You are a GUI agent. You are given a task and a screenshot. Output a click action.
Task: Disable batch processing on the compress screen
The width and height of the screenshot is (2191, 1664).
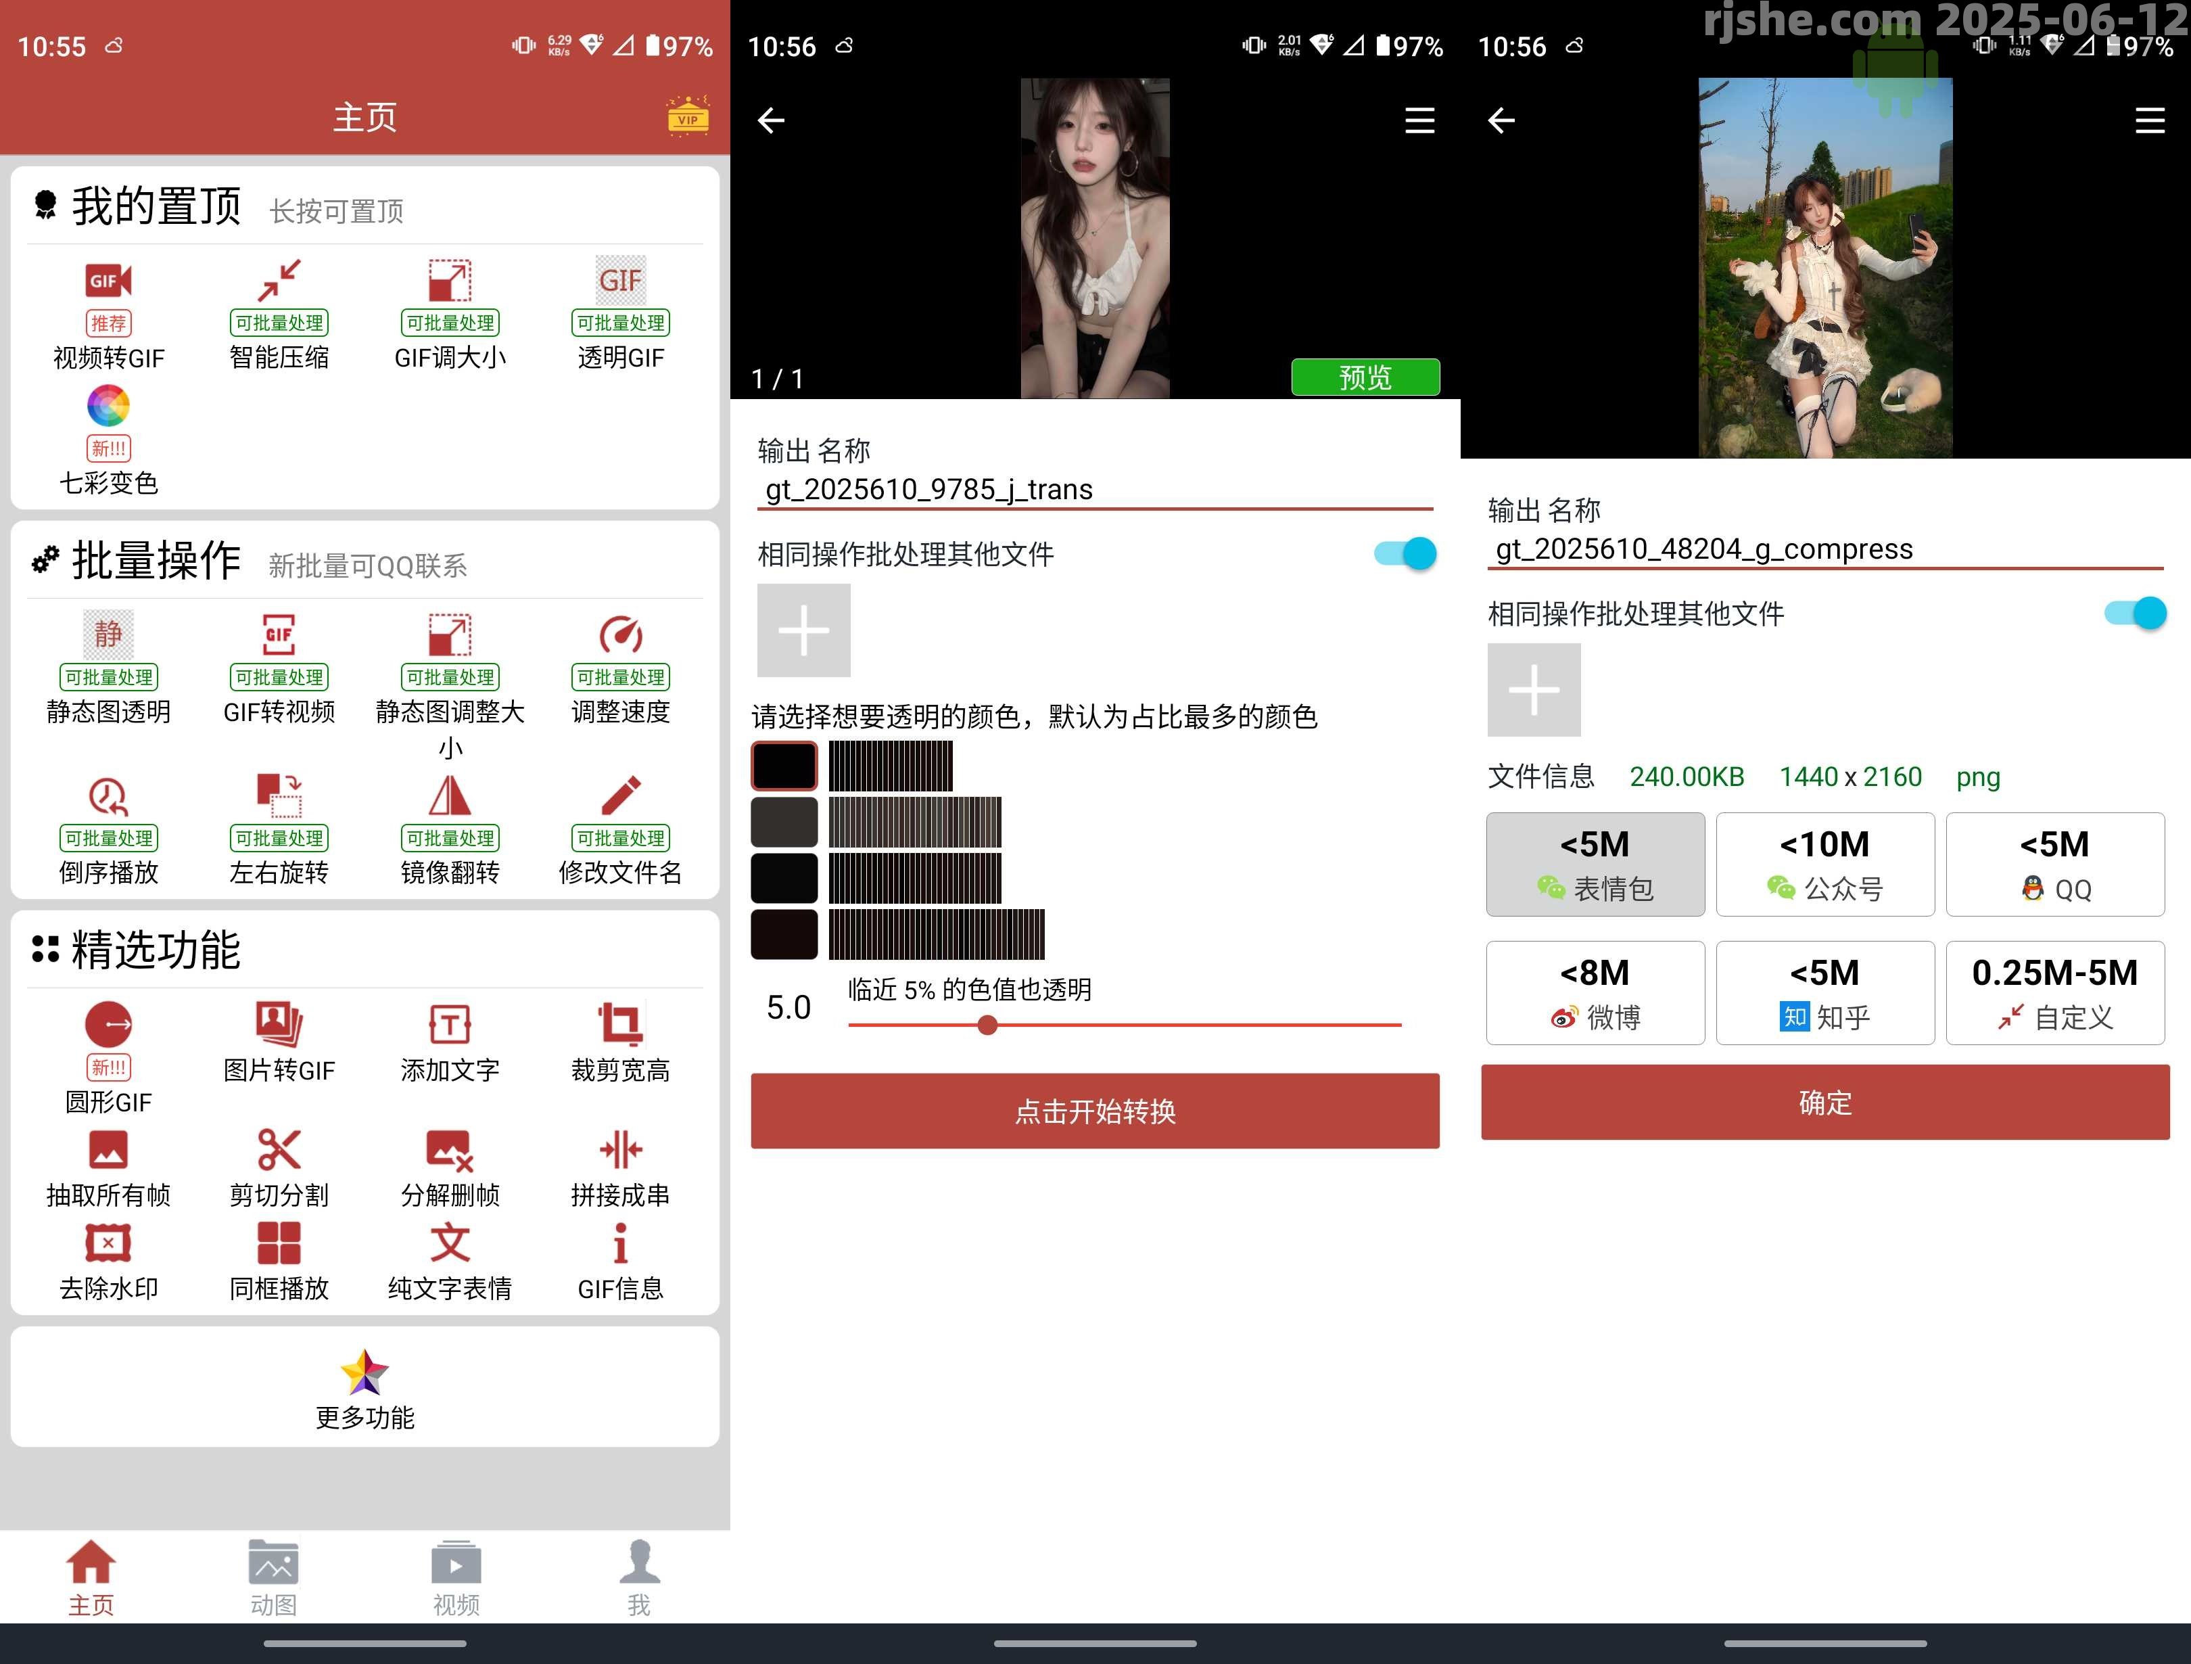pos(2135,614)
